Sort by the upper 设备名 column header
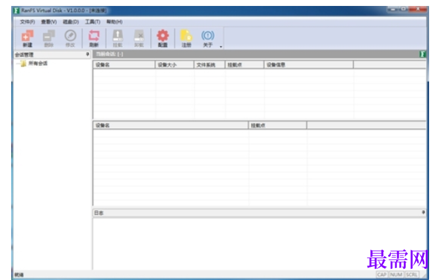441x280 pixels. click(x=124, y=65)
